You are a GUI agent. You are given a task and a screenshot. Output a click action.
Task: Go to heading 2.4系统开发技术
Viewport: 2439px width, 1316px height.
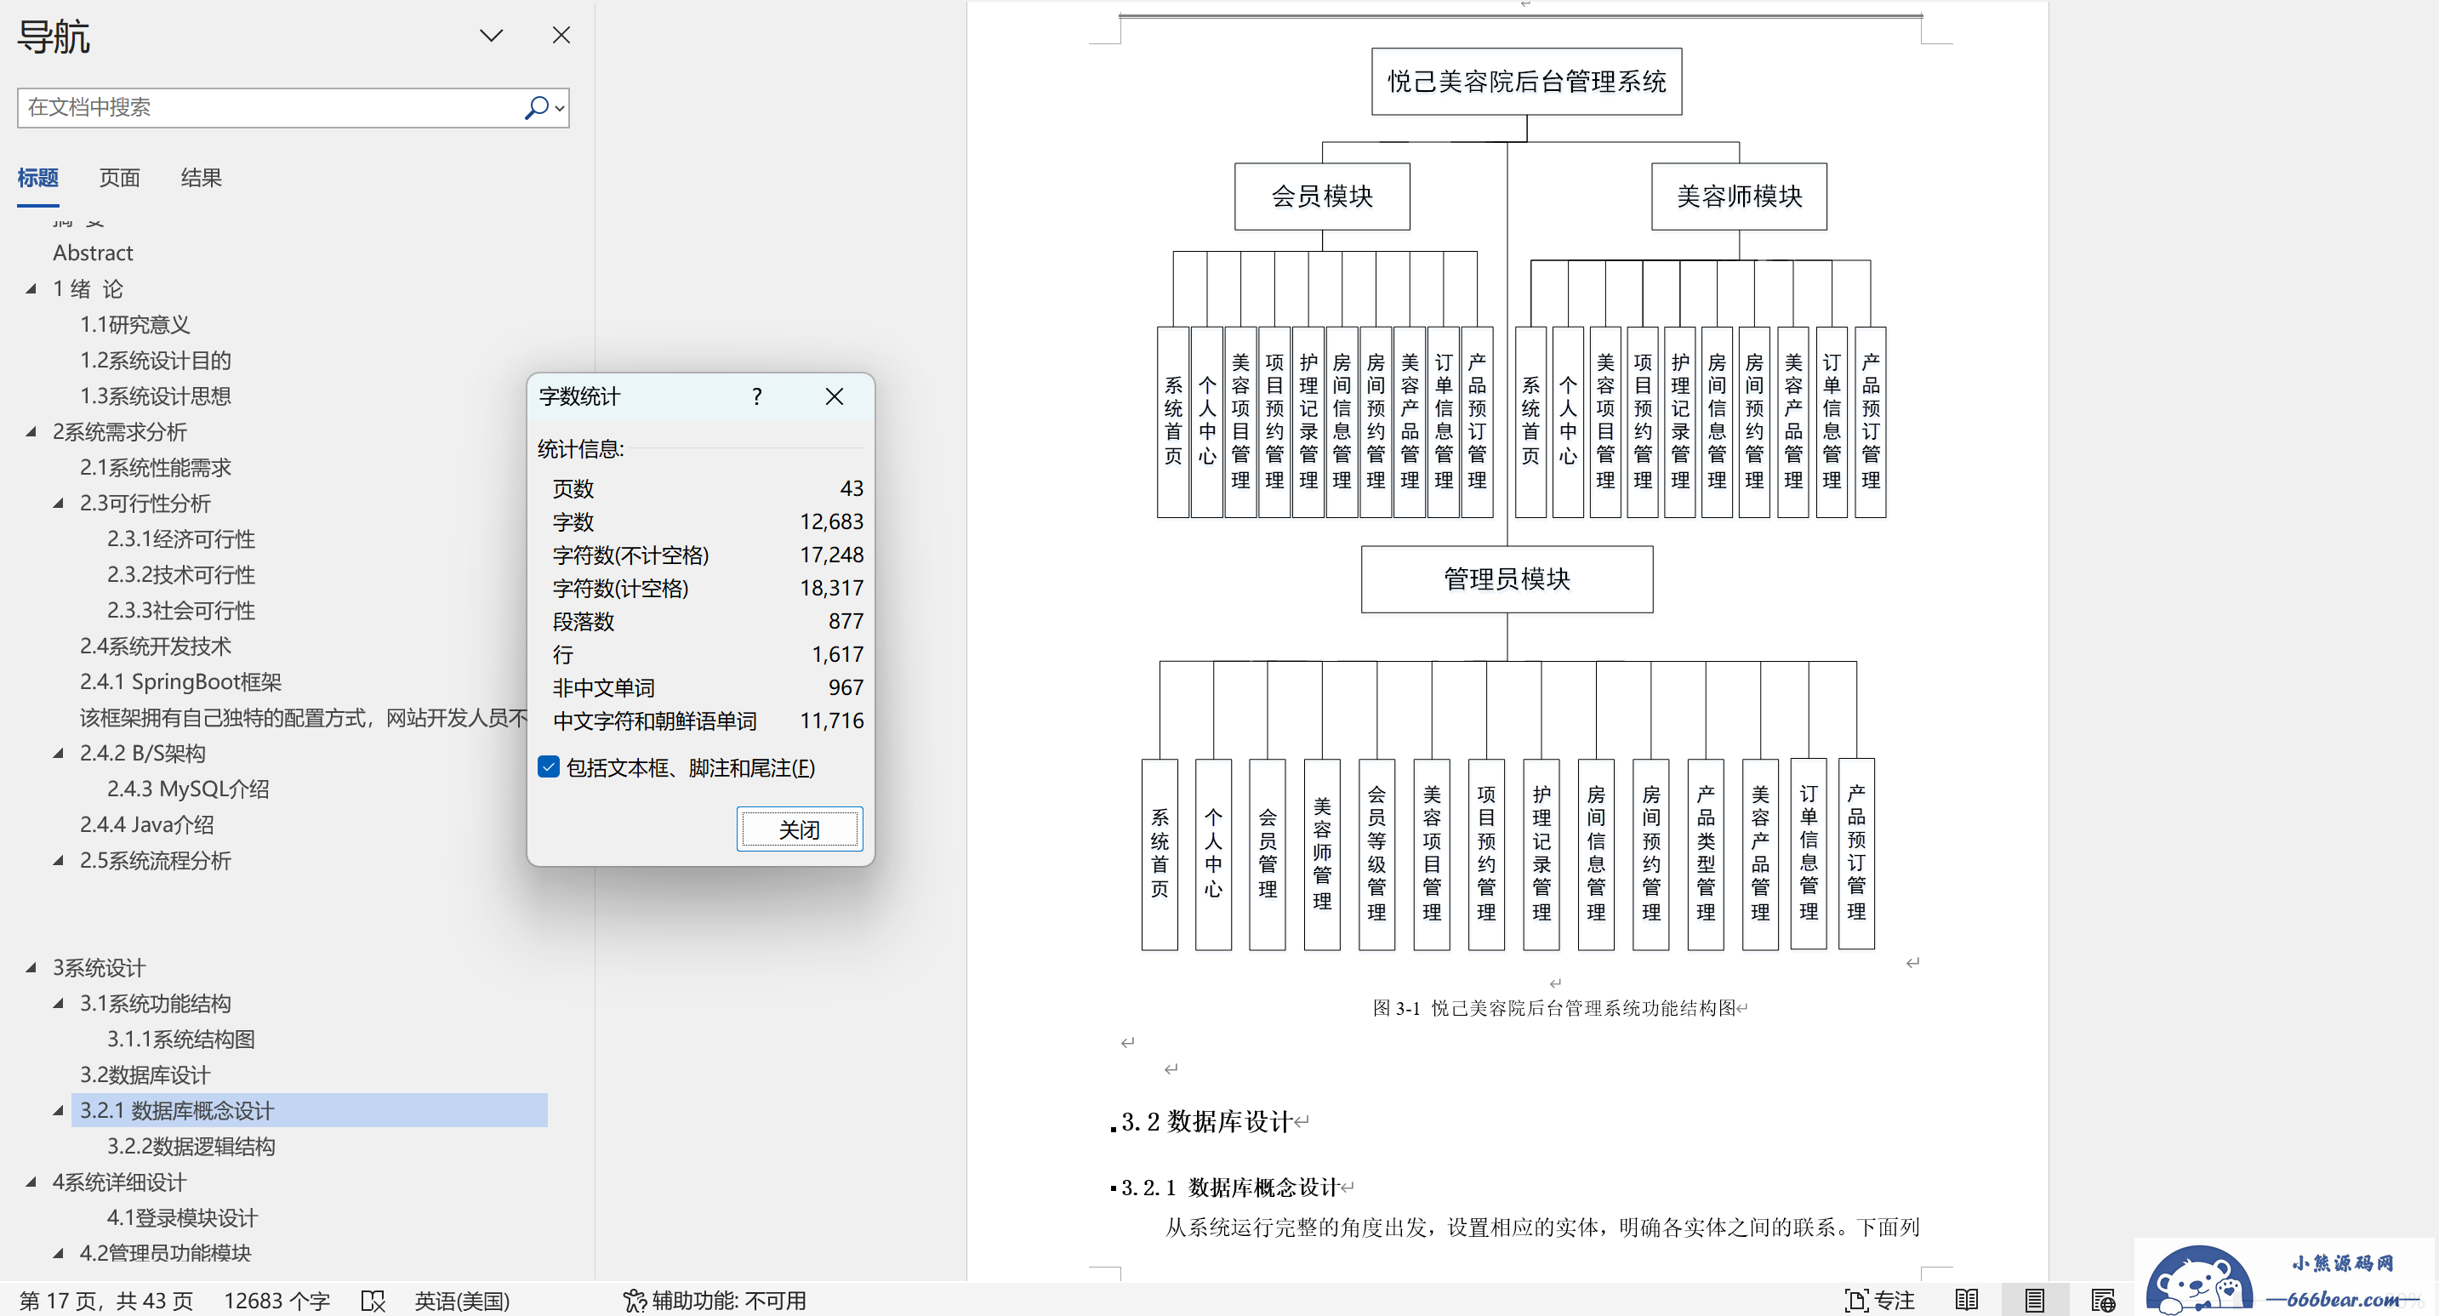(x=156, y=646)
